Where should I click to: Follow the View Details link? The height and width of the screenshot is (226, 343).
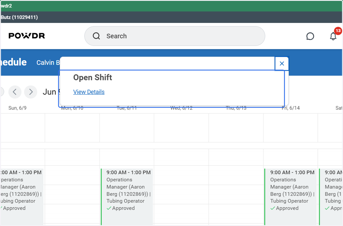[x=89, y=92]
